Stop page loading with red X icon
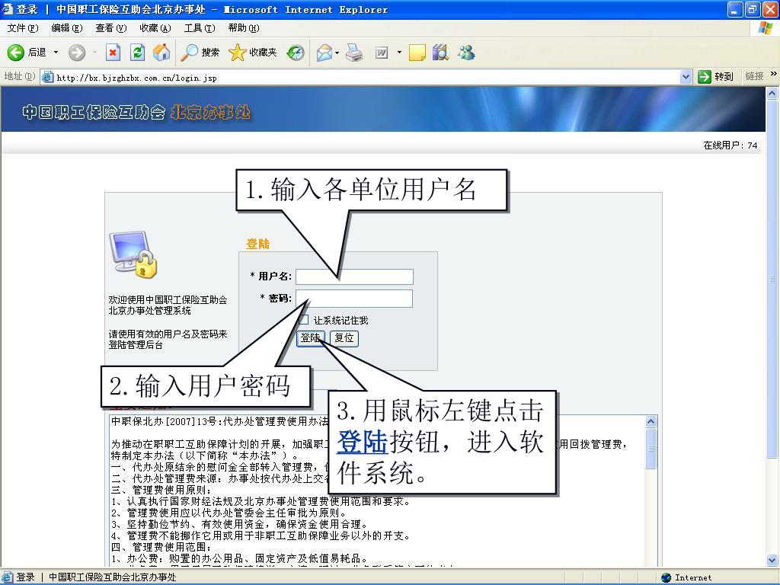780x585 pixels. pyautogui.click(x=113, y=53)
